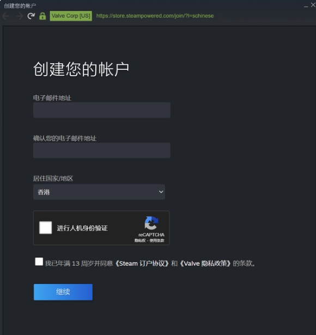Click the dropdown chevron arrow for country
The height and width of the screenshot is (335, 316).
click(x=161, y=192)
